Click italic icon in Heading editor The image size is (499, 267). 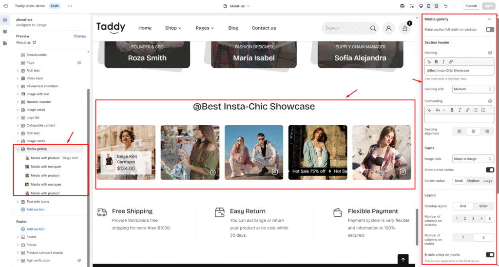pos(443,62)
